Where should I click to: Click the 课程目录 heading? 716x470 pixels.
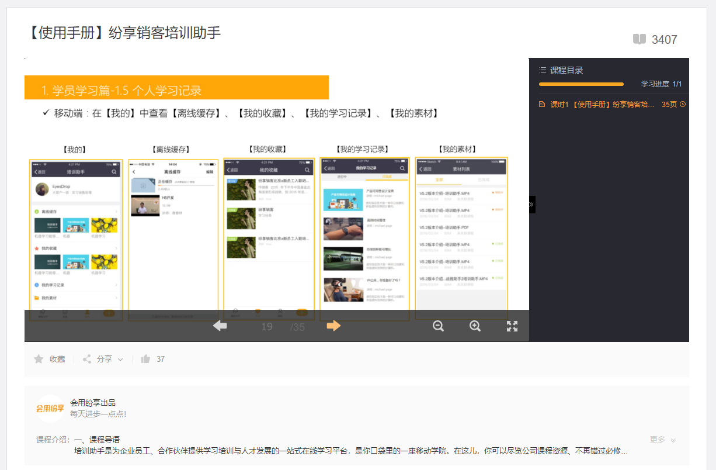(566, 70)
